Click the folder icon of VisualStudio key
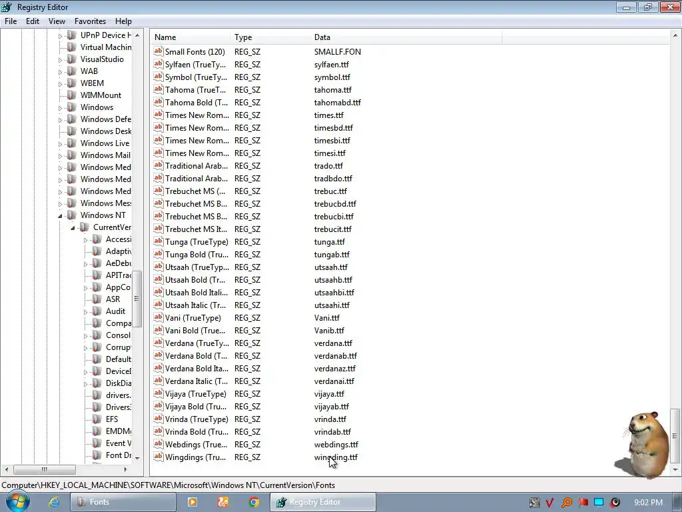The image size is (682, 512). [72, 59]
